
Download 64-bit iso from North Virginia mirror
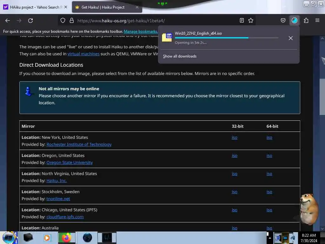click(269, 174)
